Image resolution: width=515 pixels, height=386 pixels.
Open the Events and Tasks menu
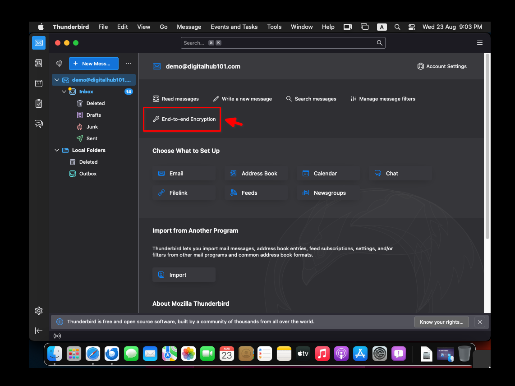[234, 27]
